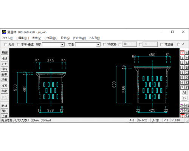Select layer 0 button
189x151 pixels.
[x=182, y=53]
